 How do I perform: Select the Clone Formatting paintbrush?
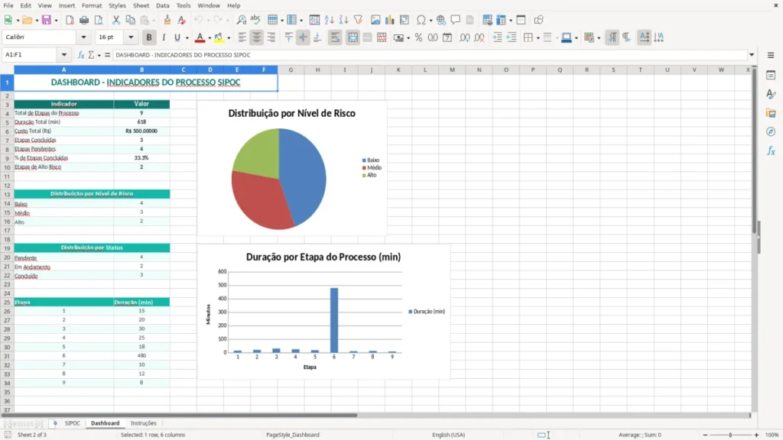[x=167, y=20]
